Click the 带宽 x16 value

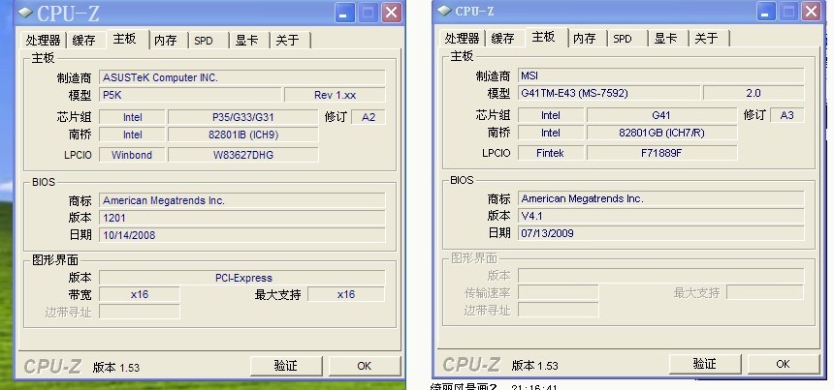(140, 294)
